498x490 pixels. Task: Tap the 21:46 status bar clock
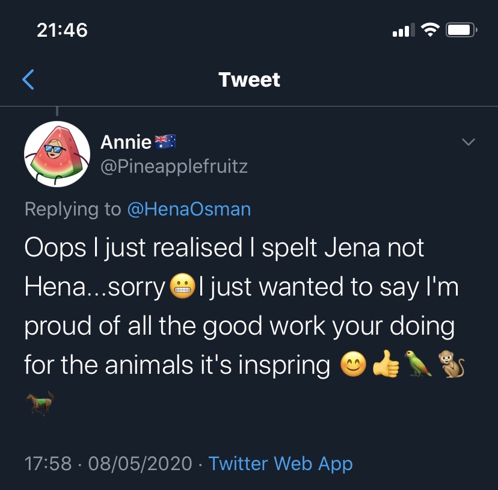click(62, 29)
